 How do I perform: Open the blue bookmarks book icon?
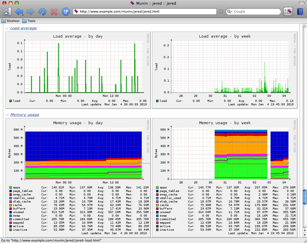pyautogui.click(x=300, y=12)
